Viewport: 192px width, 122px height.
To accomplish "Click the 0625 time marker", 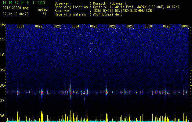I will tap(94, 26).
